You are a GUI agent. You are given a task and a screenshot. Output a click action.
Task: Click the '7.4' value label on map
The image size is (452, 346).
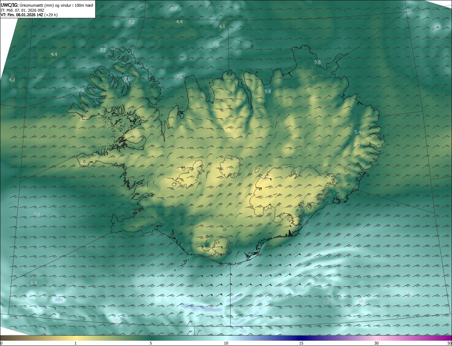pyautogui.click(x=37, y=214)
